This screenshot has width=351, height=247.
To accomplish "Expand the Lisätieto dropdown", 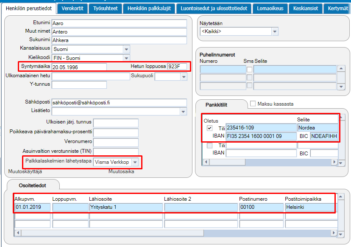I will (x=183, y=111).
